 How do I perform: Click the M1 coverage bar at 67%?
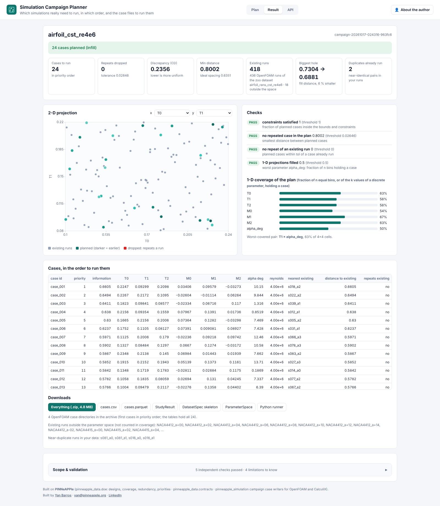pyautogui.click(x=328, y=217)
